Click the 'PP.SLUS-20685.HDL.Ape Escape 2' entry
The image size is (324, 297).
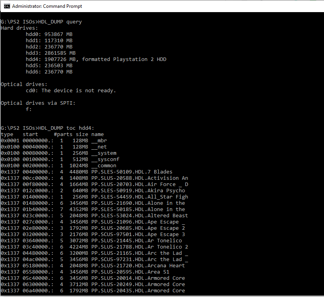138,228
